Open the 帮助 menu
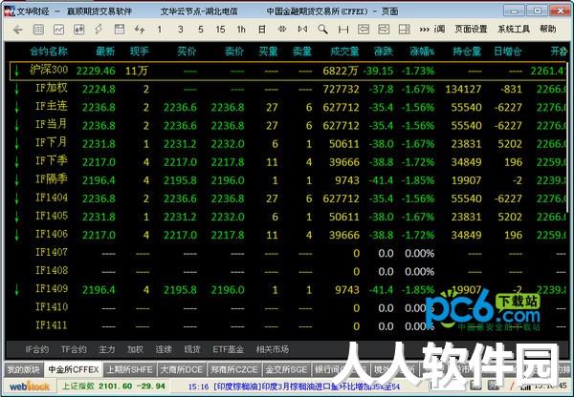This screenshot has width=574, height=397. [x=547, y=30]
